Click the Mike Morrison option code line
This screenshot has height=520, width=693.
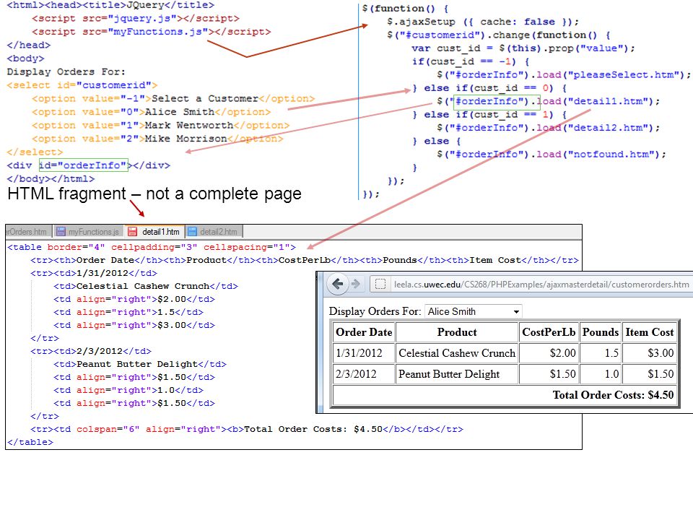pyautogui.click(x=157, y=139)
